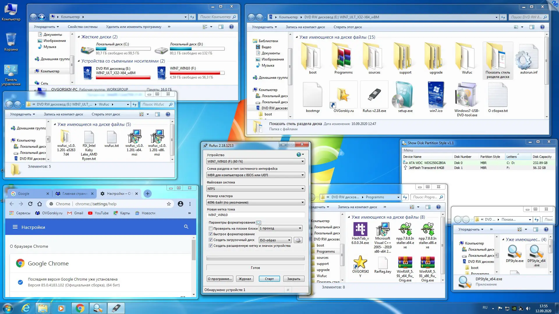
Task: Open the HashTab installer icon
Action: (360, 229)
